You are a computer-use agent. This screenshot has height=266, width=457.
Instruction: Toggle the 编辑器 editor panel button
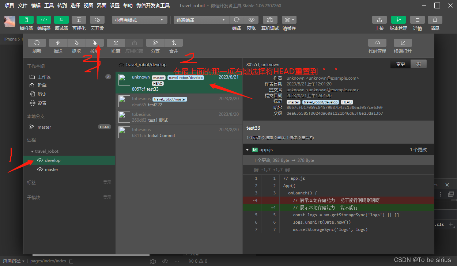pyautogui.click(x=44, y=20)
